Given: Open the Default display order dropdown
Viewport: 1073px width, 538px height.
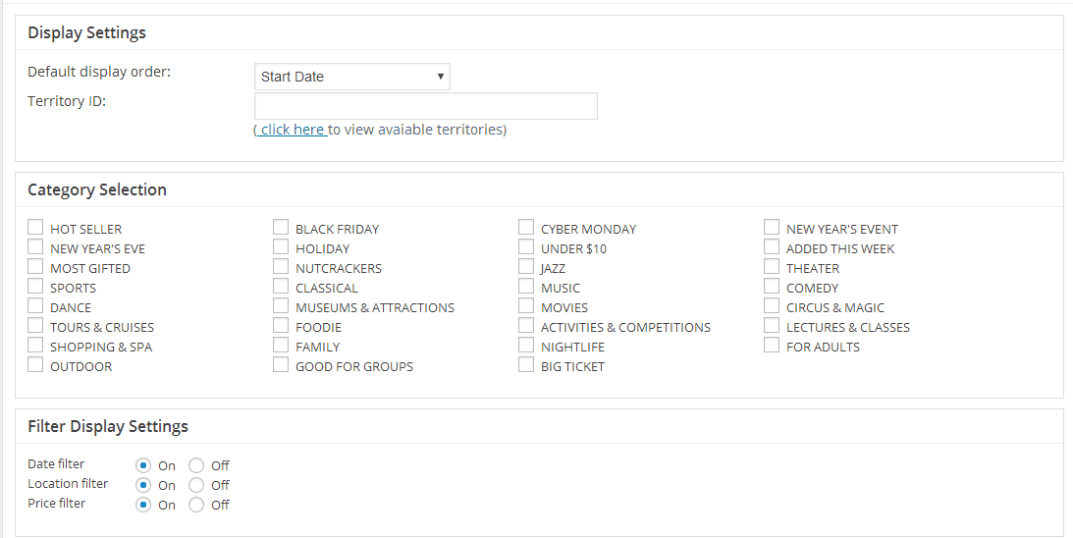Looking at the screenshot, I should pos(351,77).
